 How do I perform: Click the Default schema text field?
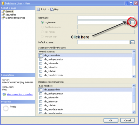(x=103, y=42)
